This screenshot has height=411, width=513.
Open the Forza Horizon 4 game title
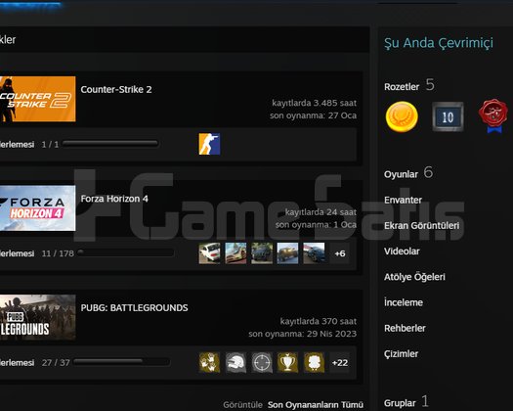[x=114, y=199]
